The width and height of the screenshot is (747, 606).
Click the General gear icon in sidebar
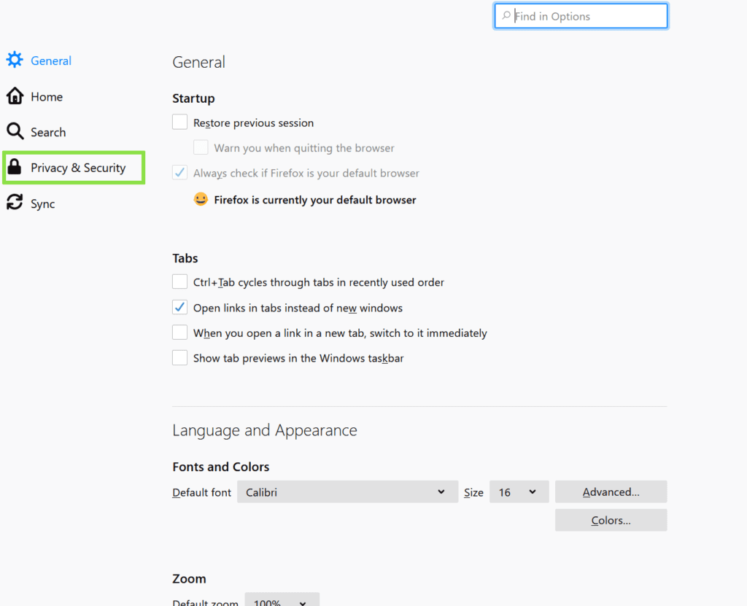click(15, 61)
